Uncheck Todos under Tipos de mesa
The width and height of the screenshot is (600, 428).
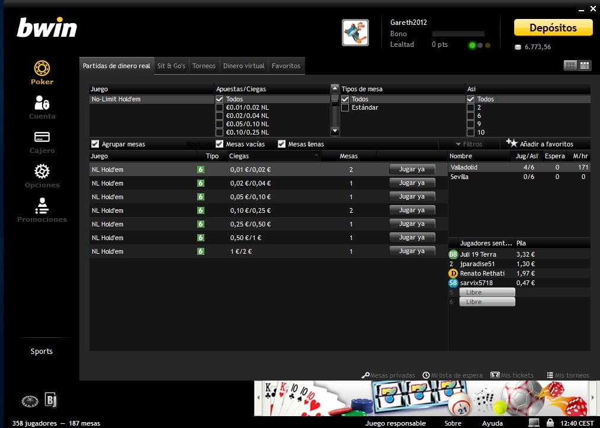[345, 99]
